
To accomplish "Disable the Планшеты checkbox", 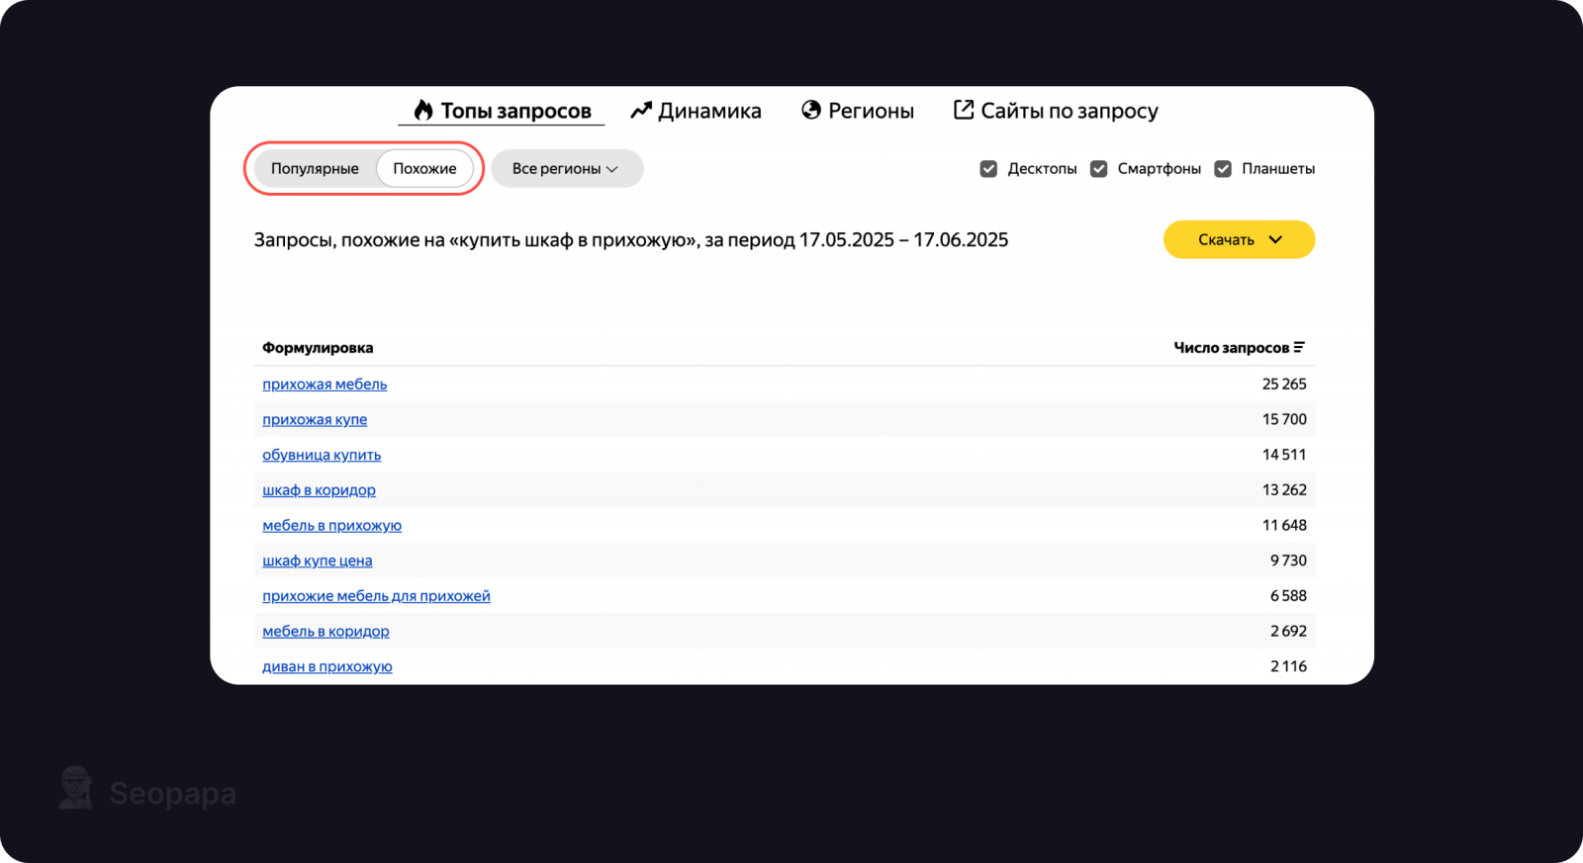I will tap(1223, 169).
